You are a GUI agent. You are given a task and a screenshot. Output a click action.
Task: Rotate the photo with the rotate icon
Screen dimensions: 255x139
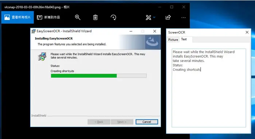pyautogui.click(x=113, y=17)
